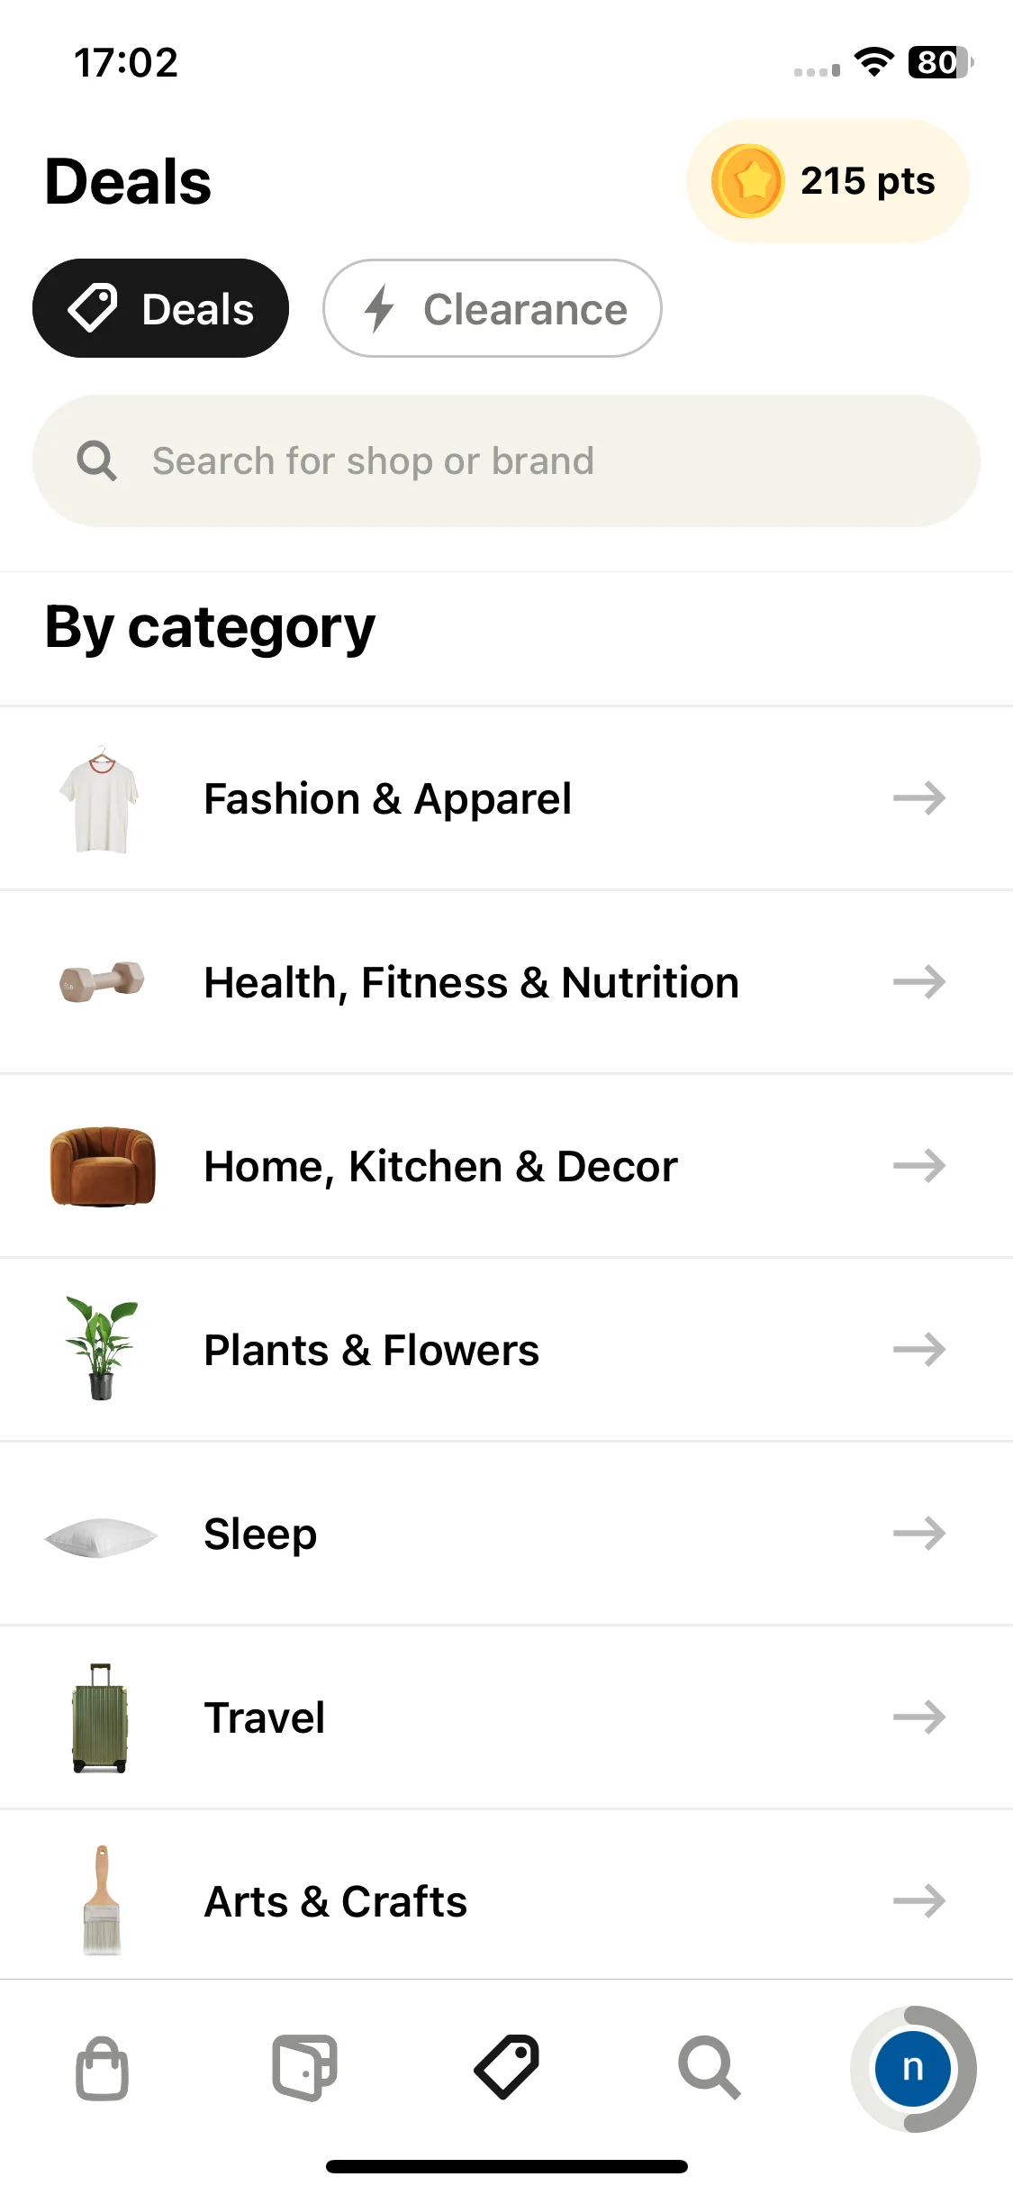The image size is (1013, 2195).
Task: Open the Travel category link
Action: [x=506, y=1717]
